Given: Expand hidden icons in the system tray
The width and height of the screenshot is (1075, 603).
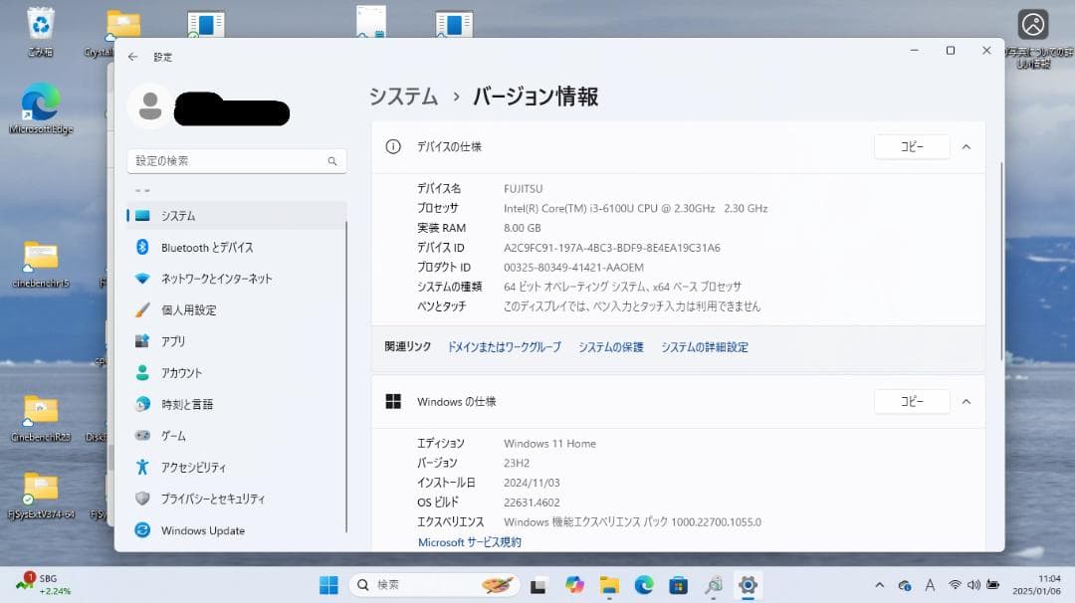Looking at the screenshot, I should [880, 585].
